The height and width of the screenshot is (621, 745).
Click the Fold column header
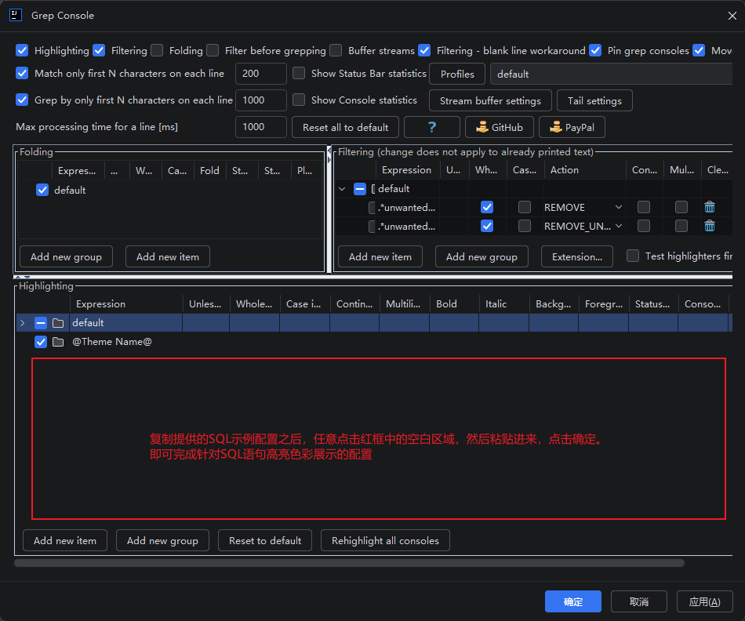pos(210,171)
